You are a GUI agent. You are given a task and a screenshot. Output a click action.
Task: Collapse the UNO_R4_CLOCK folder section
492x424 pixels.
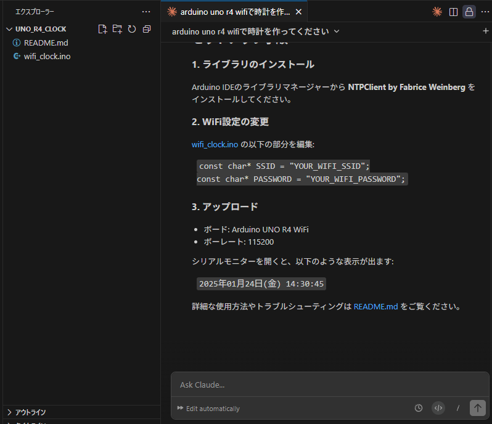(41, 29)
